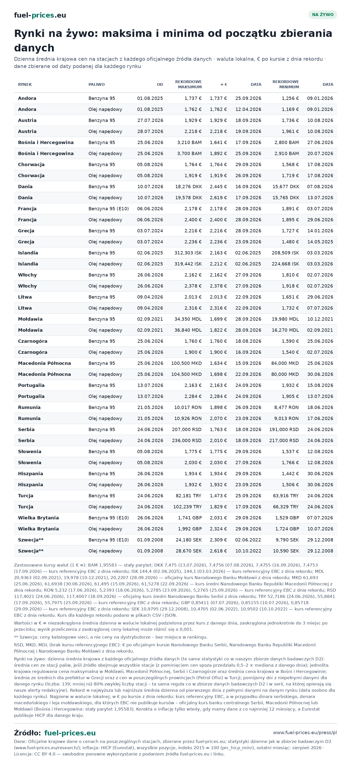Click the Turcja Benzyna 95 row

pos(175,496)
